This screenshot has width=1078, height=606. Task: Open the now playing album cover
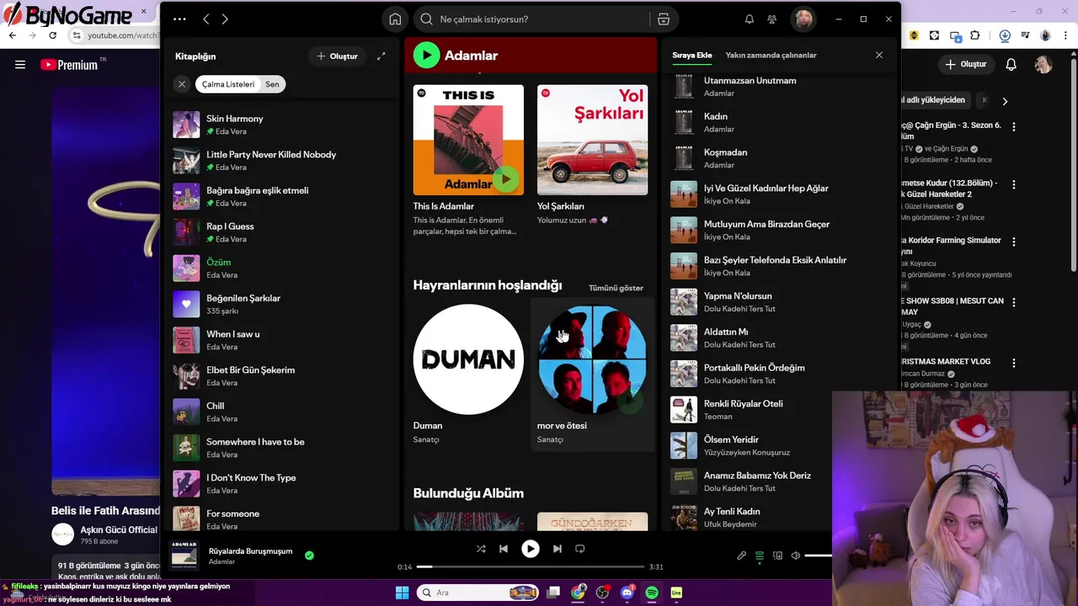pos(184,555)
